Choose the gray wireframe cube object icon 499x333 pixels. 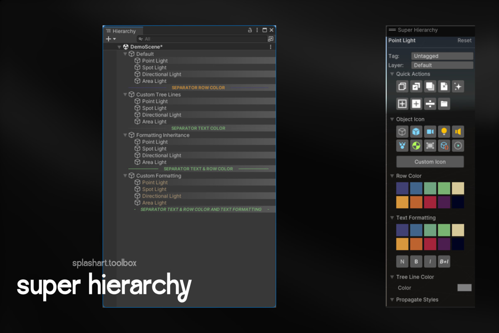(402, 132)
